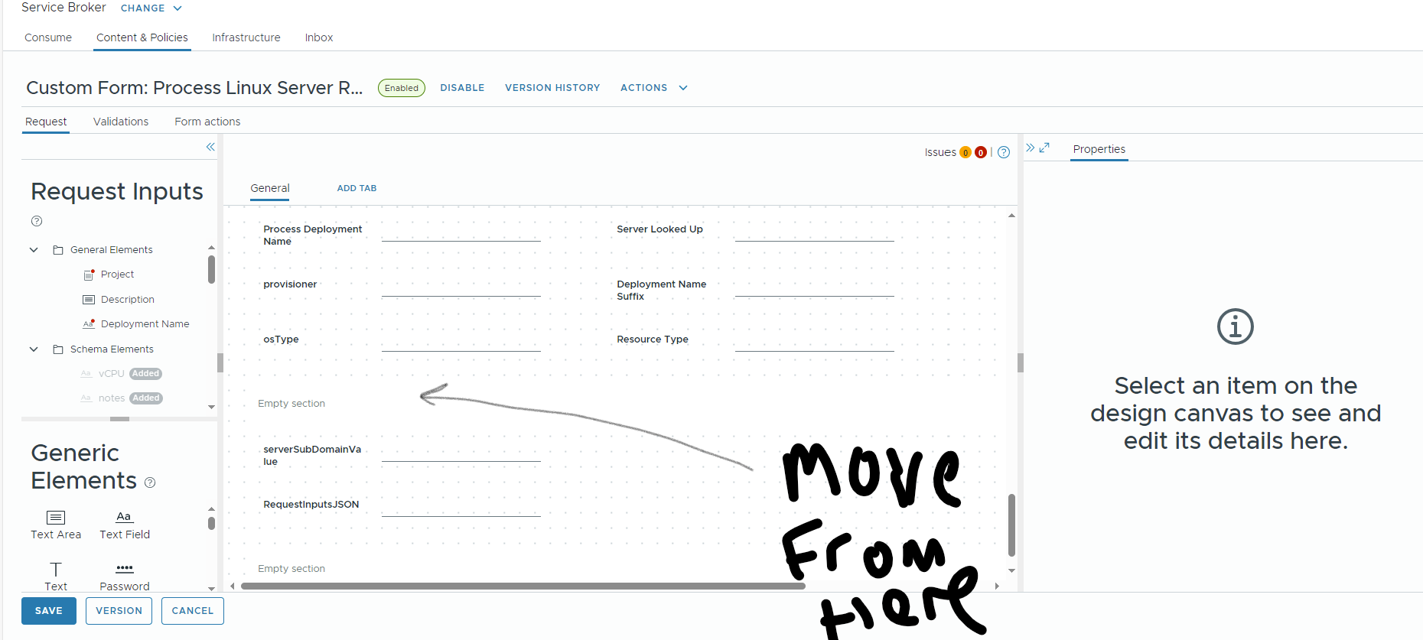Click the serverSubDomainValue input field
Screen dimensions: 1423x640
pos(461,453)
